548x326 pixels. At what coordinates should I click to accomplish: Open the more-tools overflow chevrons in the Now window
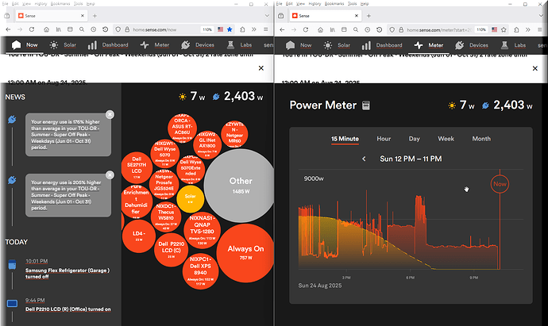(x=254, y=29)
